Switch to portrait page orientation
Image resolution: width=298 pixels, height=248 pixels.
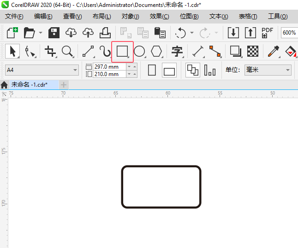pos(152,70)
